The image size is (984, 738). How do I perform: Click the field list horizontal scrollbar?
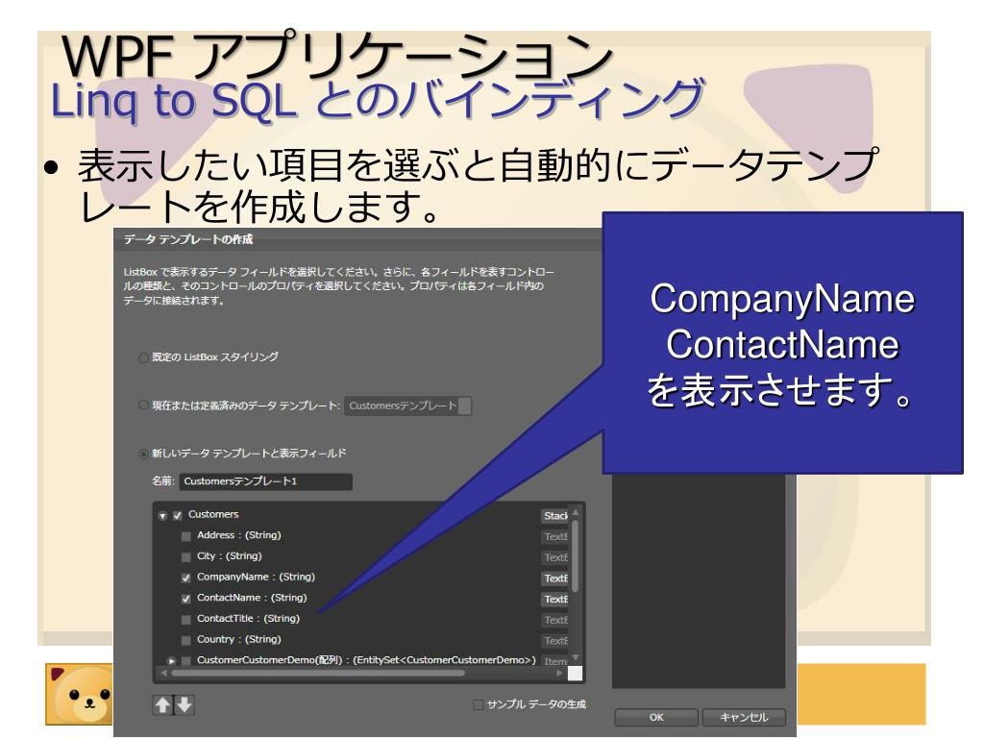(x=317, y=674)
